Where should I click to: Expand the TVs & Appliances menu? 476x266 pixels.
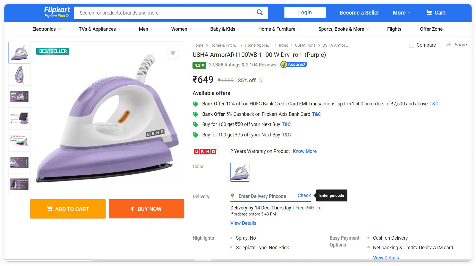click(100, 29)
